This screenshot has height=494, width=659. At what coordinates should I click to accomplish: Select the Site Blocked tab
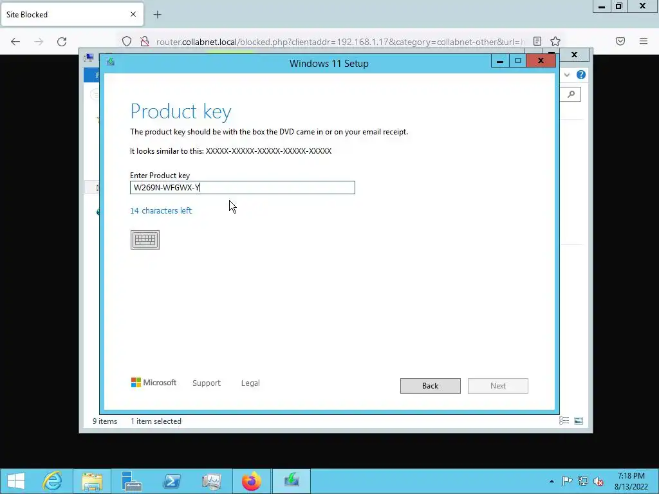pyautogui.click(x=72, y=14)
